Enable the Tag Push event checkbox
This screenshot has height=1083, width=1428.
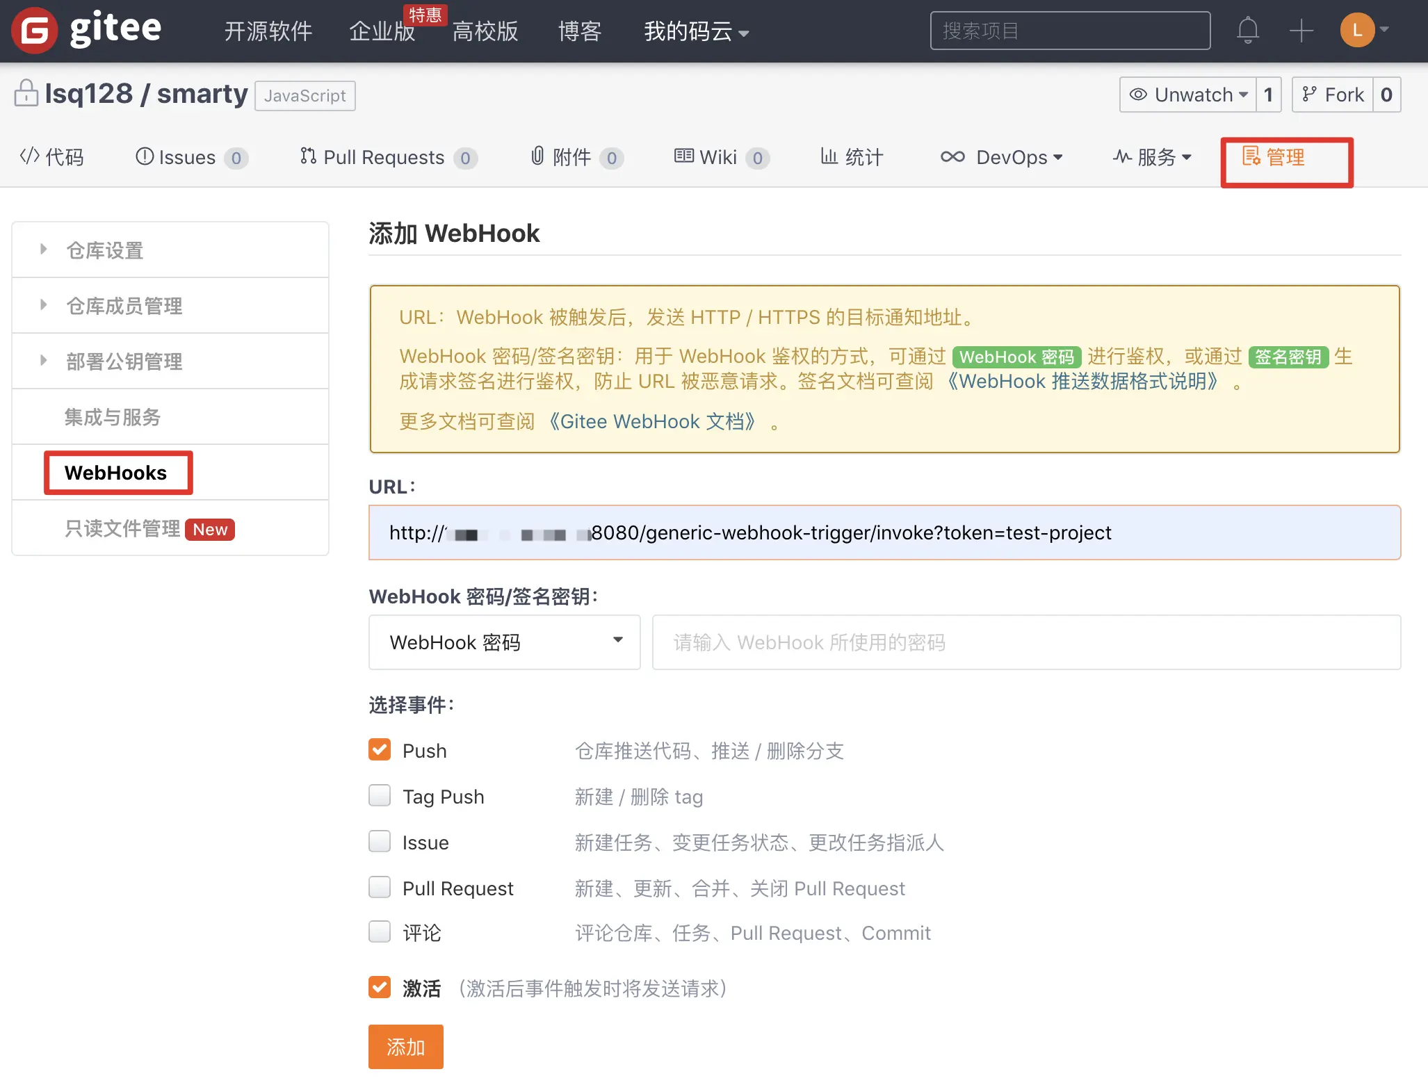pos(380,796)
